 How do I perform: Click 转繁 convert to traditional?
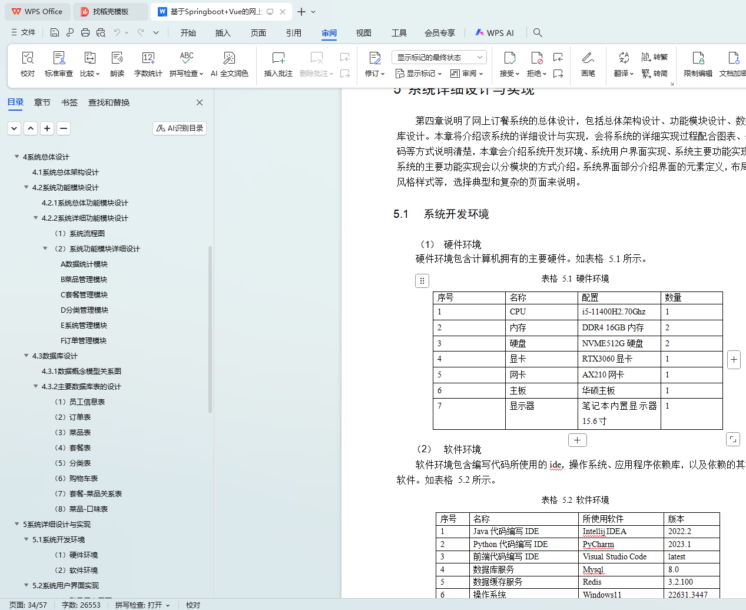(x=654, y=57)
